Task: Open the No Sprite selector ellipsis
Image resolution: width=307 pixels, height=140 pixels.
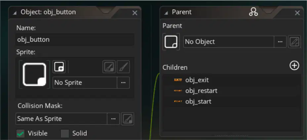Action: click(123, 83)
